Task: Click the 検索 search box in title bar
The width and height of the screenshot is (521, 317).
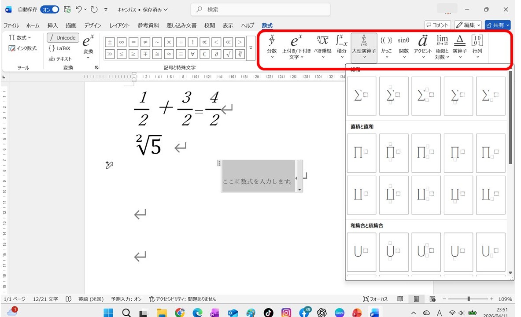Action: [261, 9]
